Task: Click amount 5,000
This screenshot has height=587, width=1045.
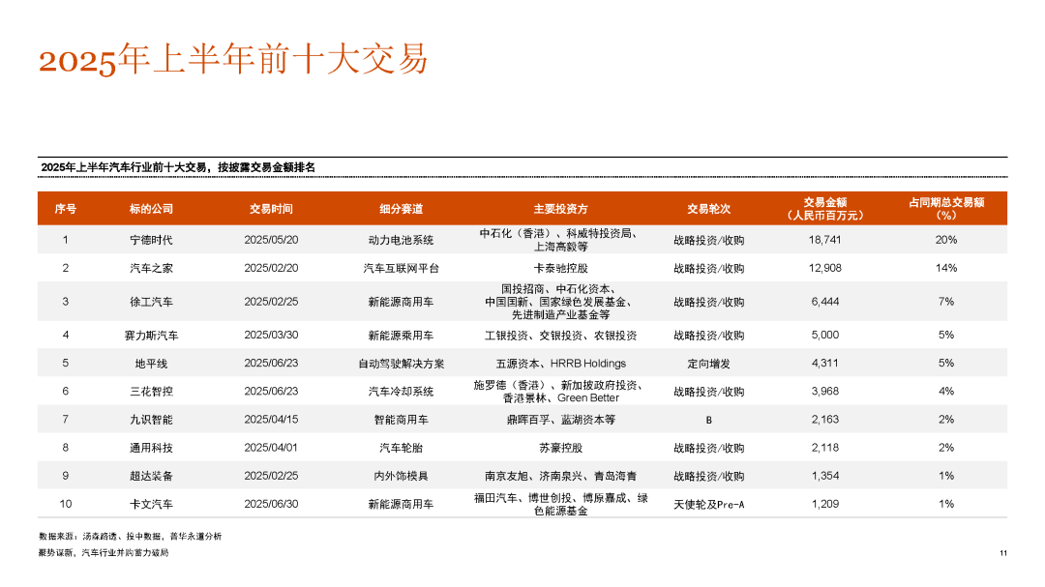Action: click(825, 336)
